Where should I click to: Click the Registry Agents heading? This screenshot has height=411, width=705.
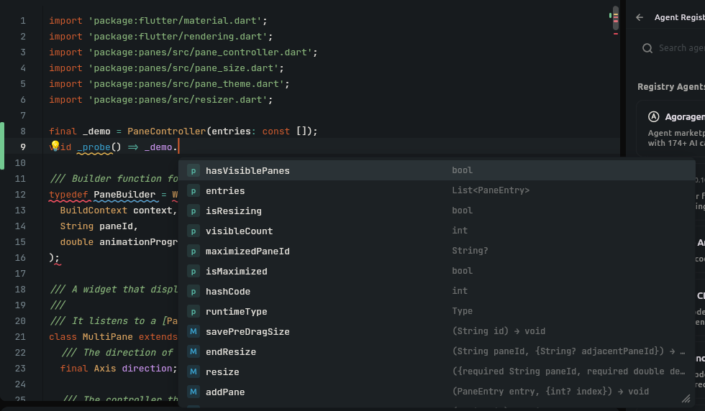pyautogui.click(x=670, y=87)
